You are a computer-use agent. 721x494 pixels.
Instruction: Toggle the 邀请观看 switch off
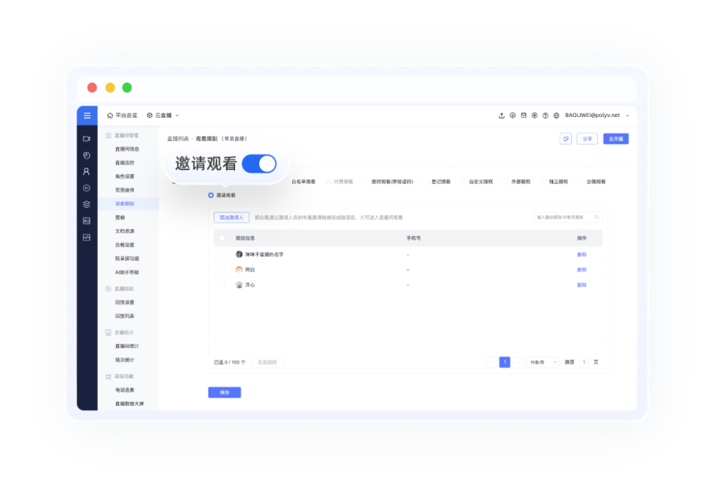[259, 164]
